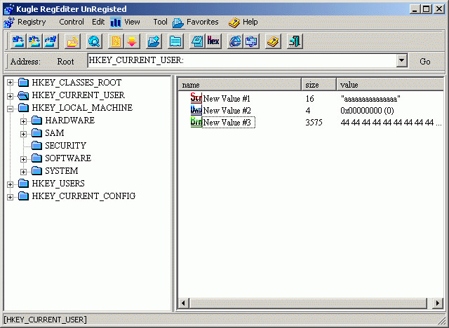
Task: Click the value "aaaaaaaaaaaaaaa"
Action: [x=370, y=99]
